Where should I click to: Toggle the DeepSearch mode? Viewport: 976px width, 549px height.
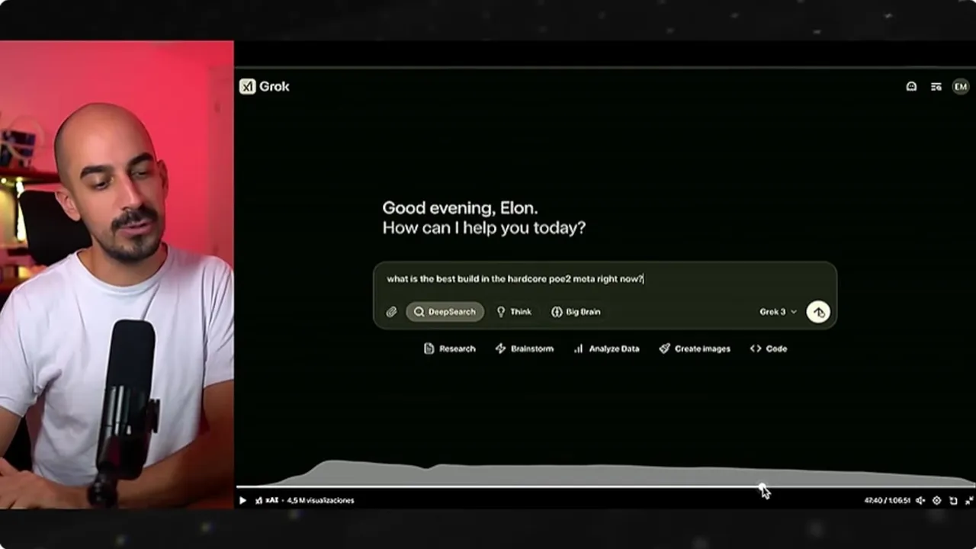[x=445, y=312]
